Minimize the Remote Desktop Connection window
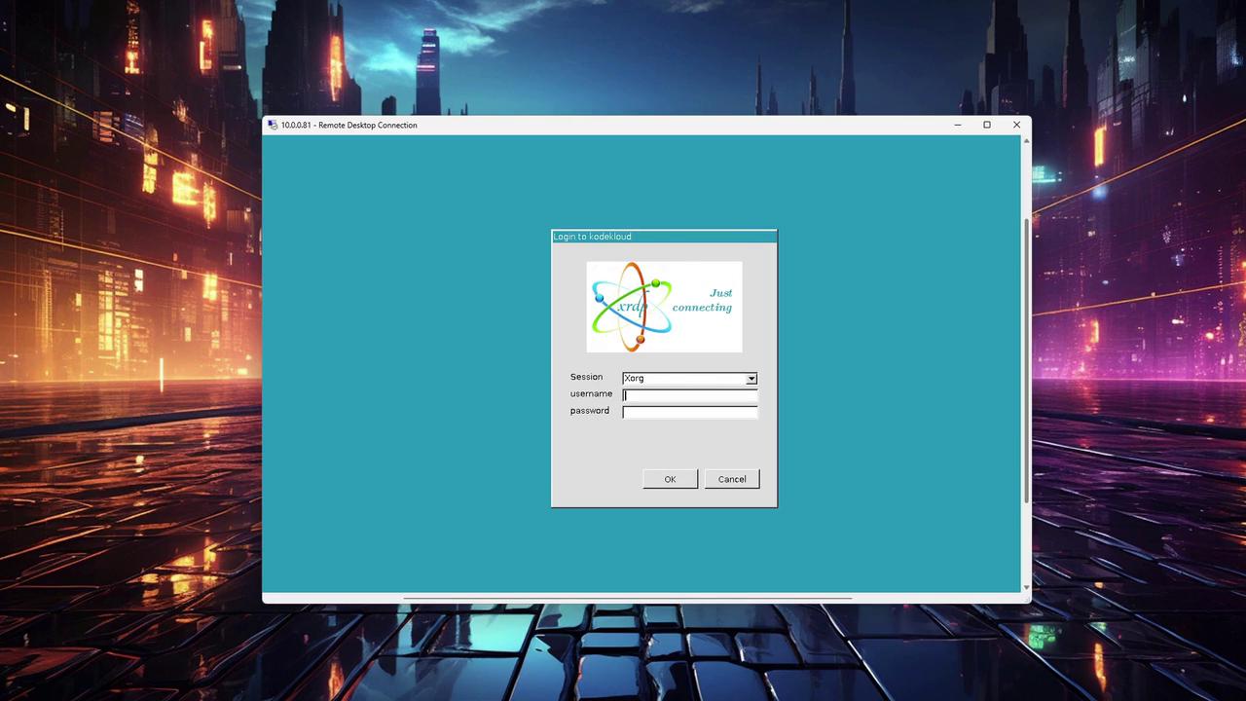Image resolution: width=1246 pixels, height=701 pixels. click(958, 125)
